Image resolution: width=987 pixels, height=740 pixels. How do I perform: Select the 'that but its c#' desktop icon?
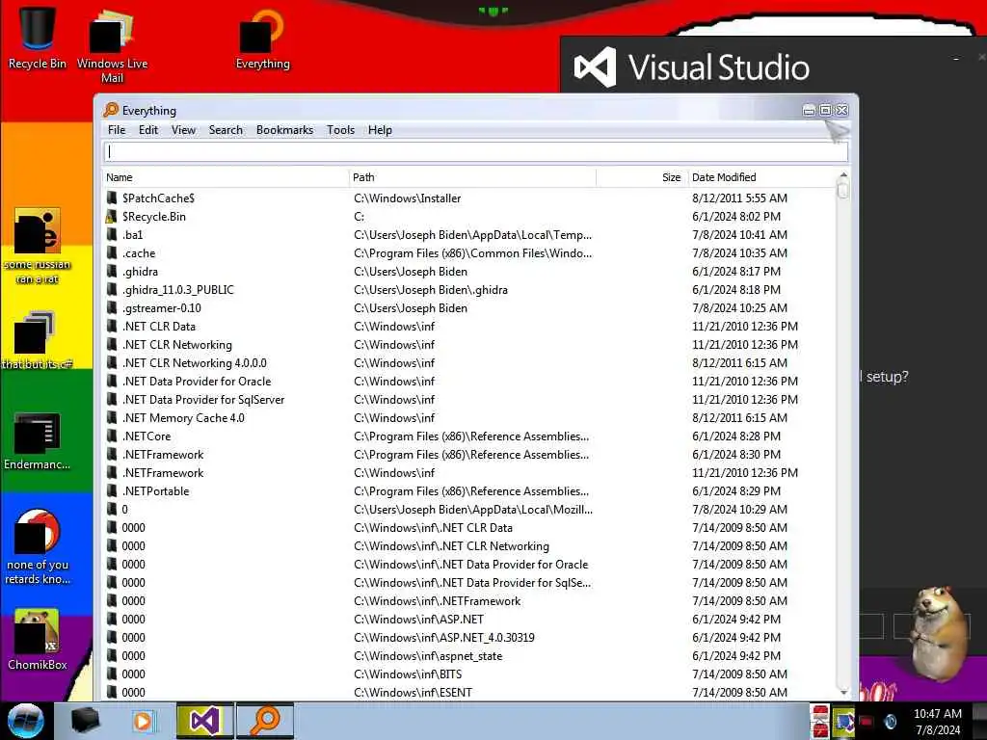38,340
